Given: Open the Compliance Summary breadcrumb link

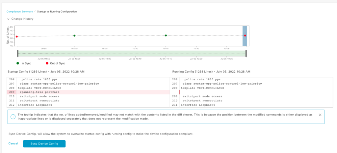Looking at the screenshot, I should pos(19,12).
